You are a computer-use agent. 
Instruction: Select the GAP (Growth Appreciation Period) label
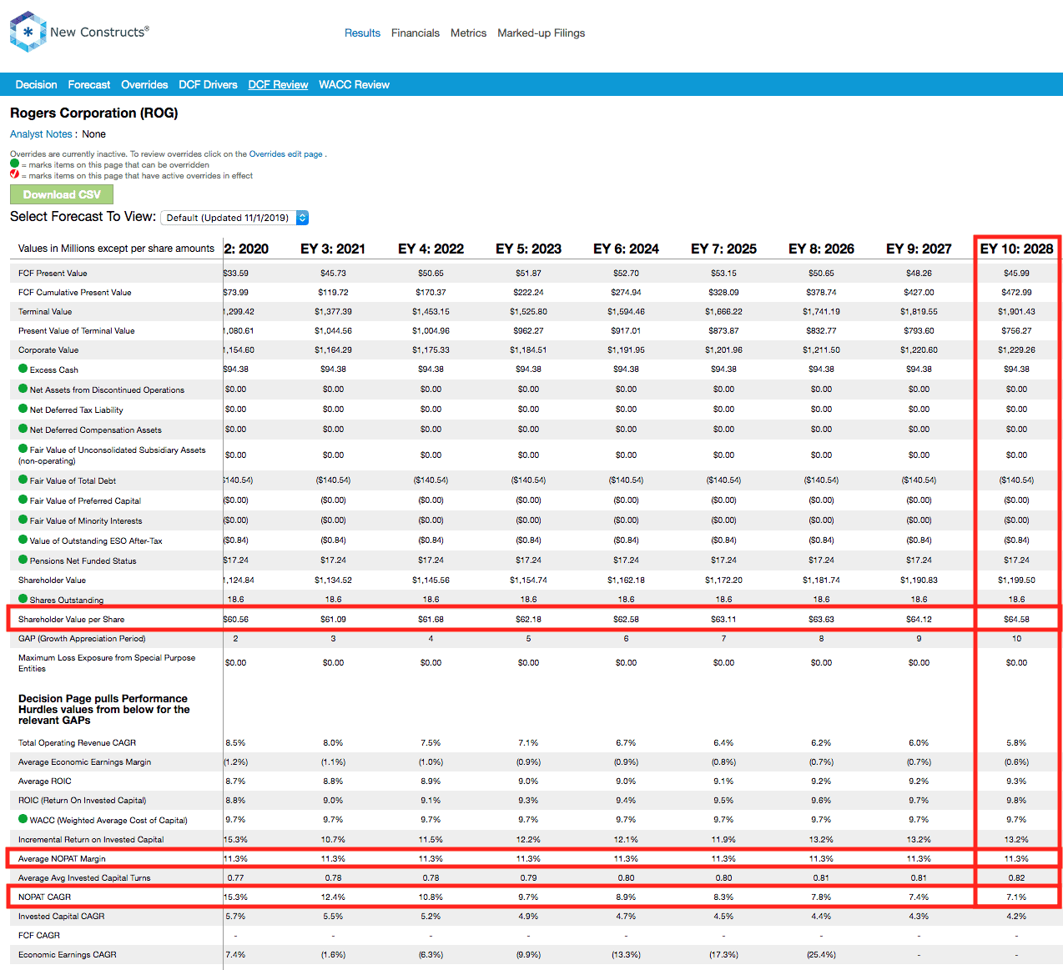coord(82,639)
